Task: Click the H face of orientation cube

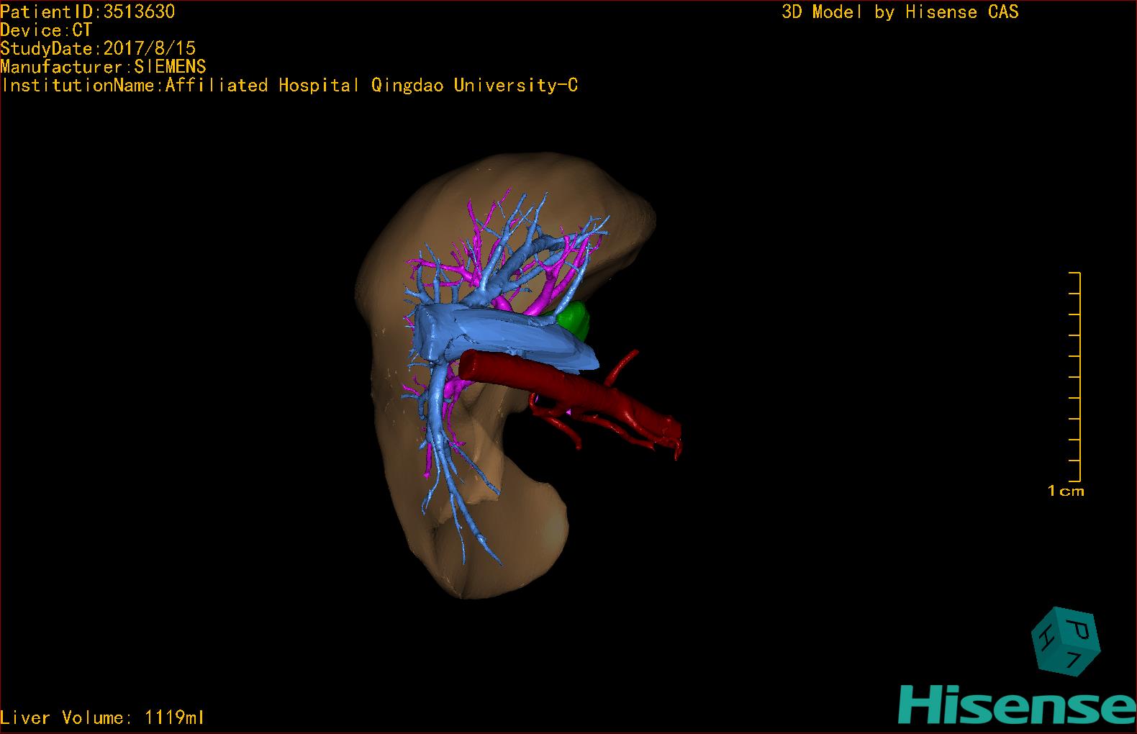Action: [x=1045, y=637]
